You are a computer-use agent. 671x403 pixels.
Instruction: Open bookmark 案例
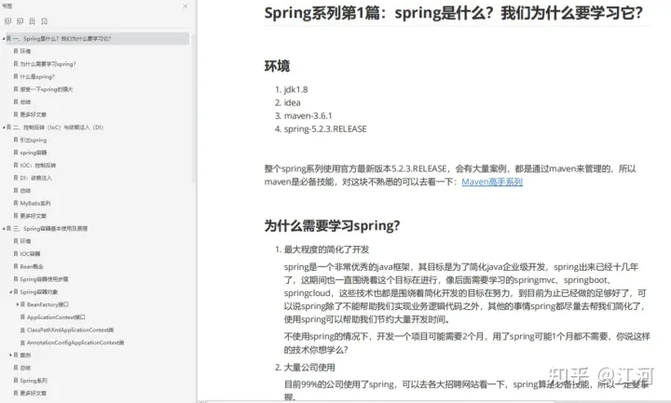[25, 356]
